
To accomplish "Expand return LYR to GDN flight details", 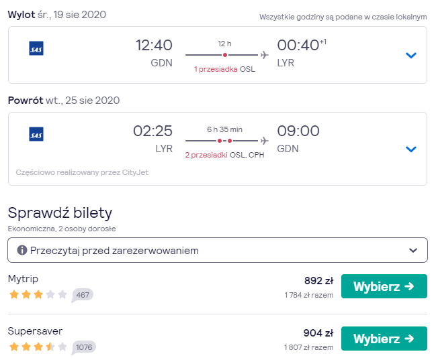I will pos(410,149).
